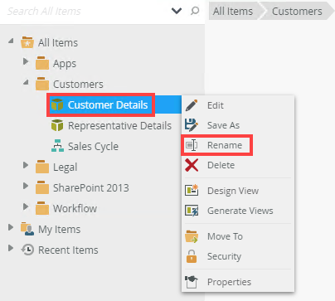
Task: Click the Properties icon in context menu
Action: (192, 282)
